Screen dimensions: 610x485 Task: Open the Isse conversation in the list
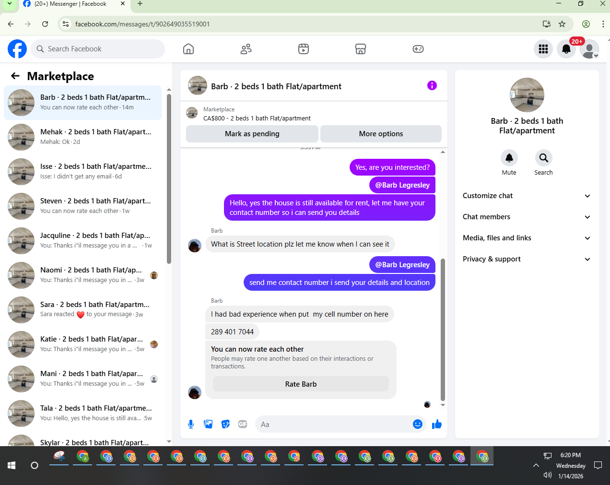82,172
